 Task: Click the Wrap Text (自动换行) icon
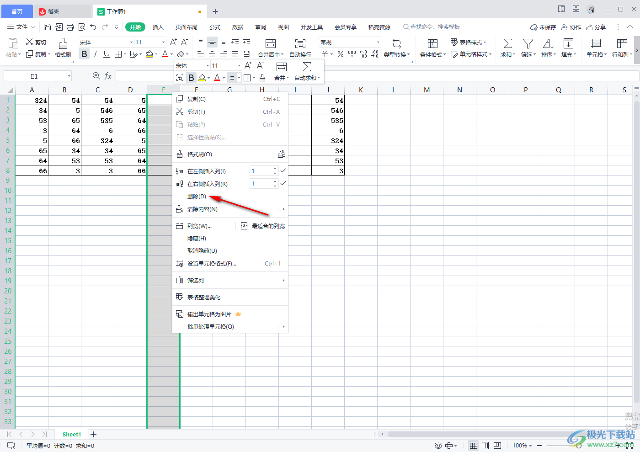[x=300, y=44]
